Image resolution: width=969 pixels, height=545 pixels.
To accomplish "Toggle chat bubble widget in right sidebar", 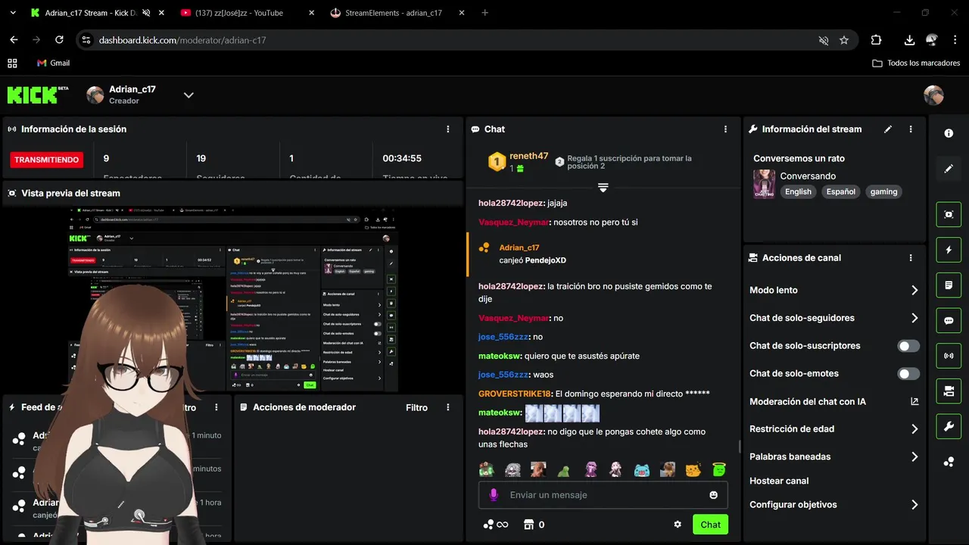I will (949, 320).
